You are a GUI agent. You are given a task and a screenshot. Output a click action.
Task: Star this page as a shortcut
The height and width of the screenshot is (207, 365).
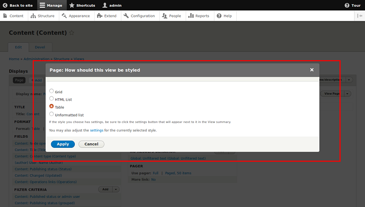pos(72,33)
